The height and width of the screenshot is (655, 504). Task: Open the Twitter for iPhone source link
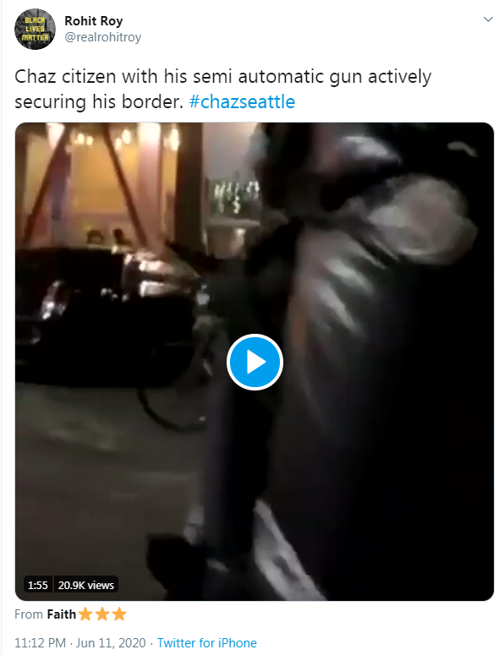pyautogui.click(x=207, y=642)
